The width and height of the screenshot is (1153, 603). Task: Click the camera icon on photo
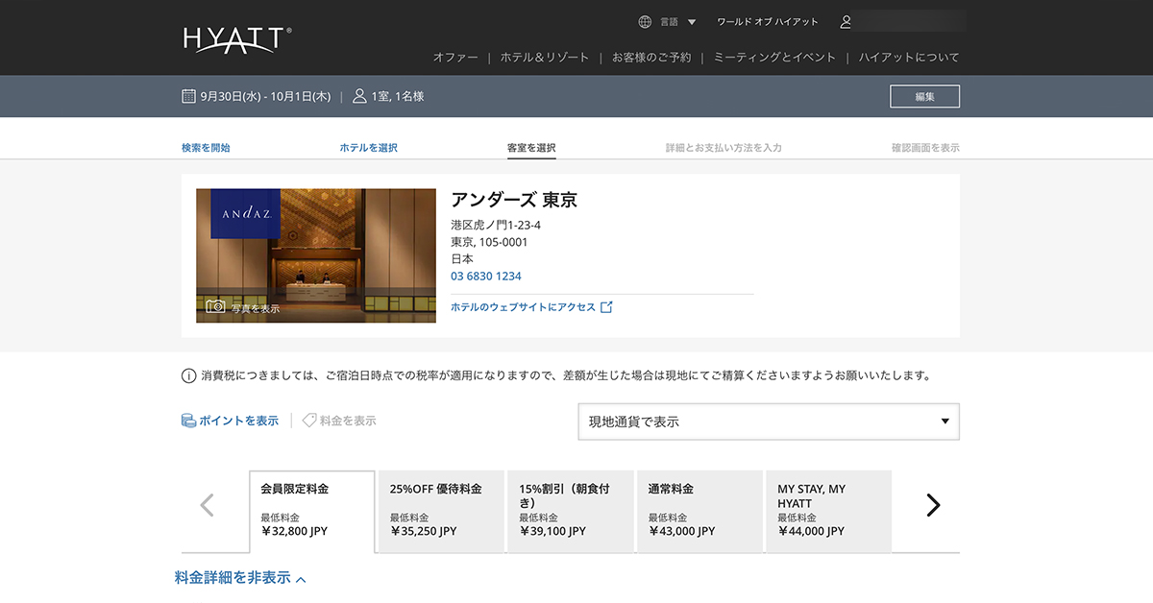point(216,307)
